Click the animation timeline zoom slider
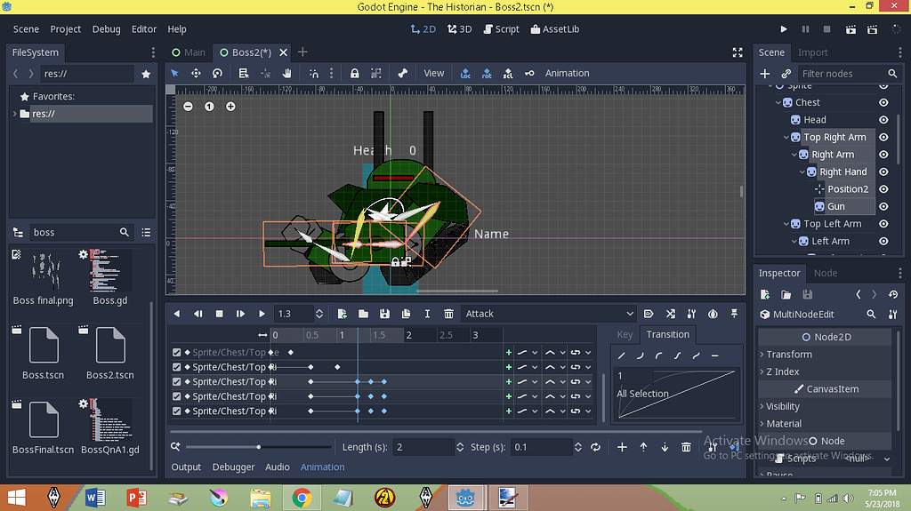 [x=258, y=447]
